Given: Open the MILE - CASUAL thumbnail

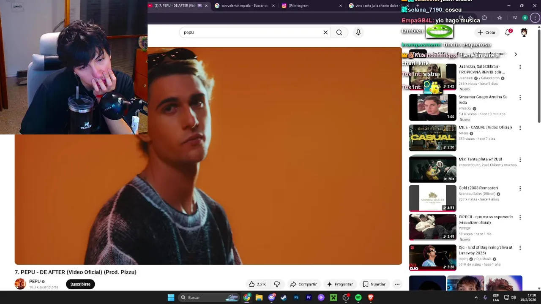Looking at the screenshot, I should coord(433,138).
